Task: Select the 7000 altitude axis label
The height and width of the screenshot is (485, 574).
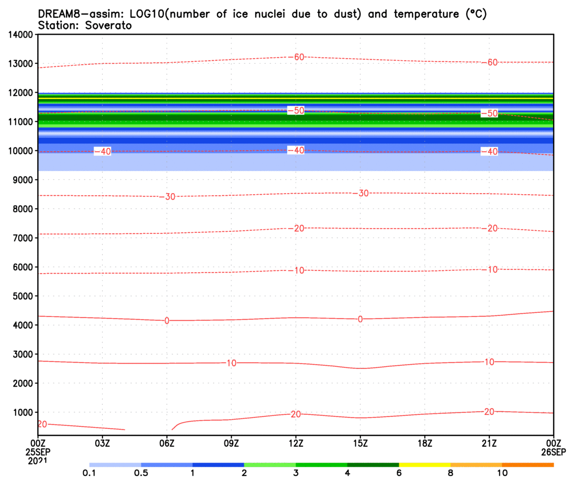Action: pos(22,238)
